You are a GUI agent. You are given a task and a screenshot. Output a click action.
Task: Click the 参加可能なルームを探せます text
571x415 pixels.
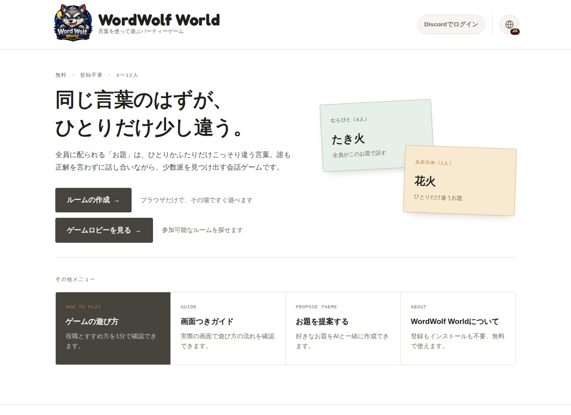click(x=203, y=230)
